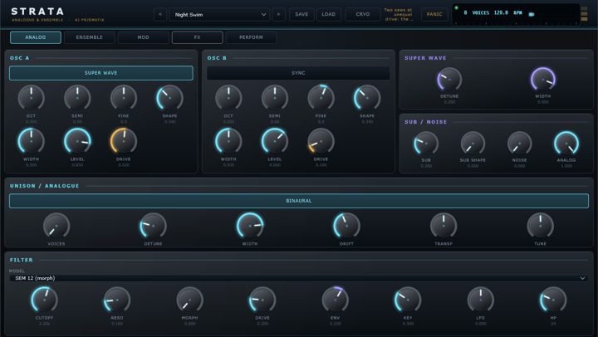Click the filter LFO knob
Image resolution: width=598 pixels, height=337 pixels.
481,300
